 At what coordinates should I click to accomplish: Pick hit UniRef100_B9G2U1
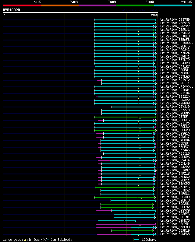click(x=175, y=204)
